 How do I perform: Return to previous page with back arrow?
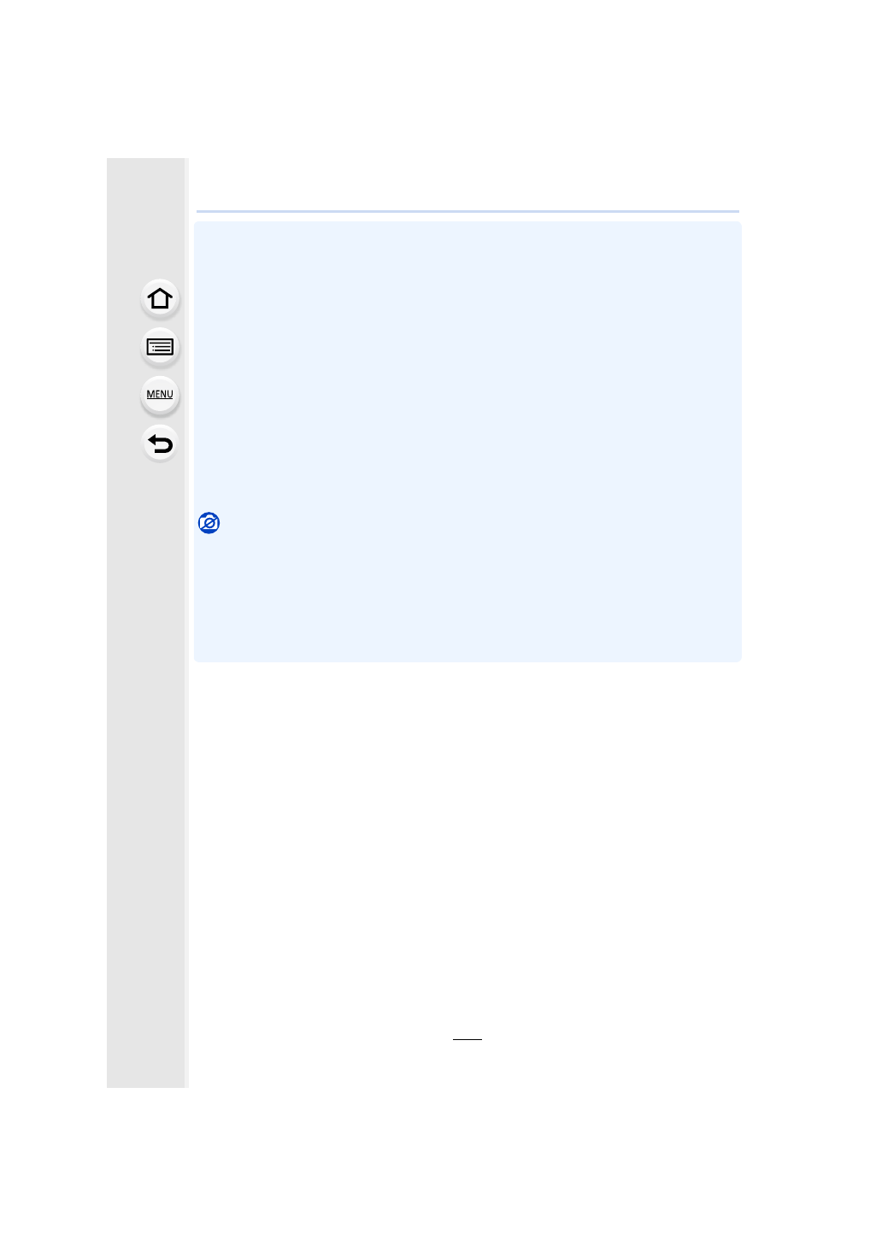pos(160,444)
